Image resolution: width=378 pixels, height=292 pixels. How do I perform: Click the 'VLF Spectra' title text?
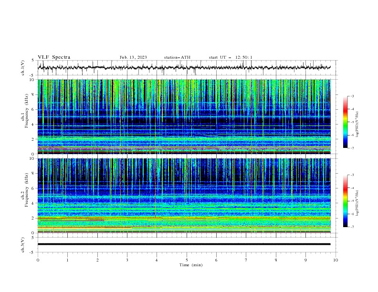(x=54, y=57)
